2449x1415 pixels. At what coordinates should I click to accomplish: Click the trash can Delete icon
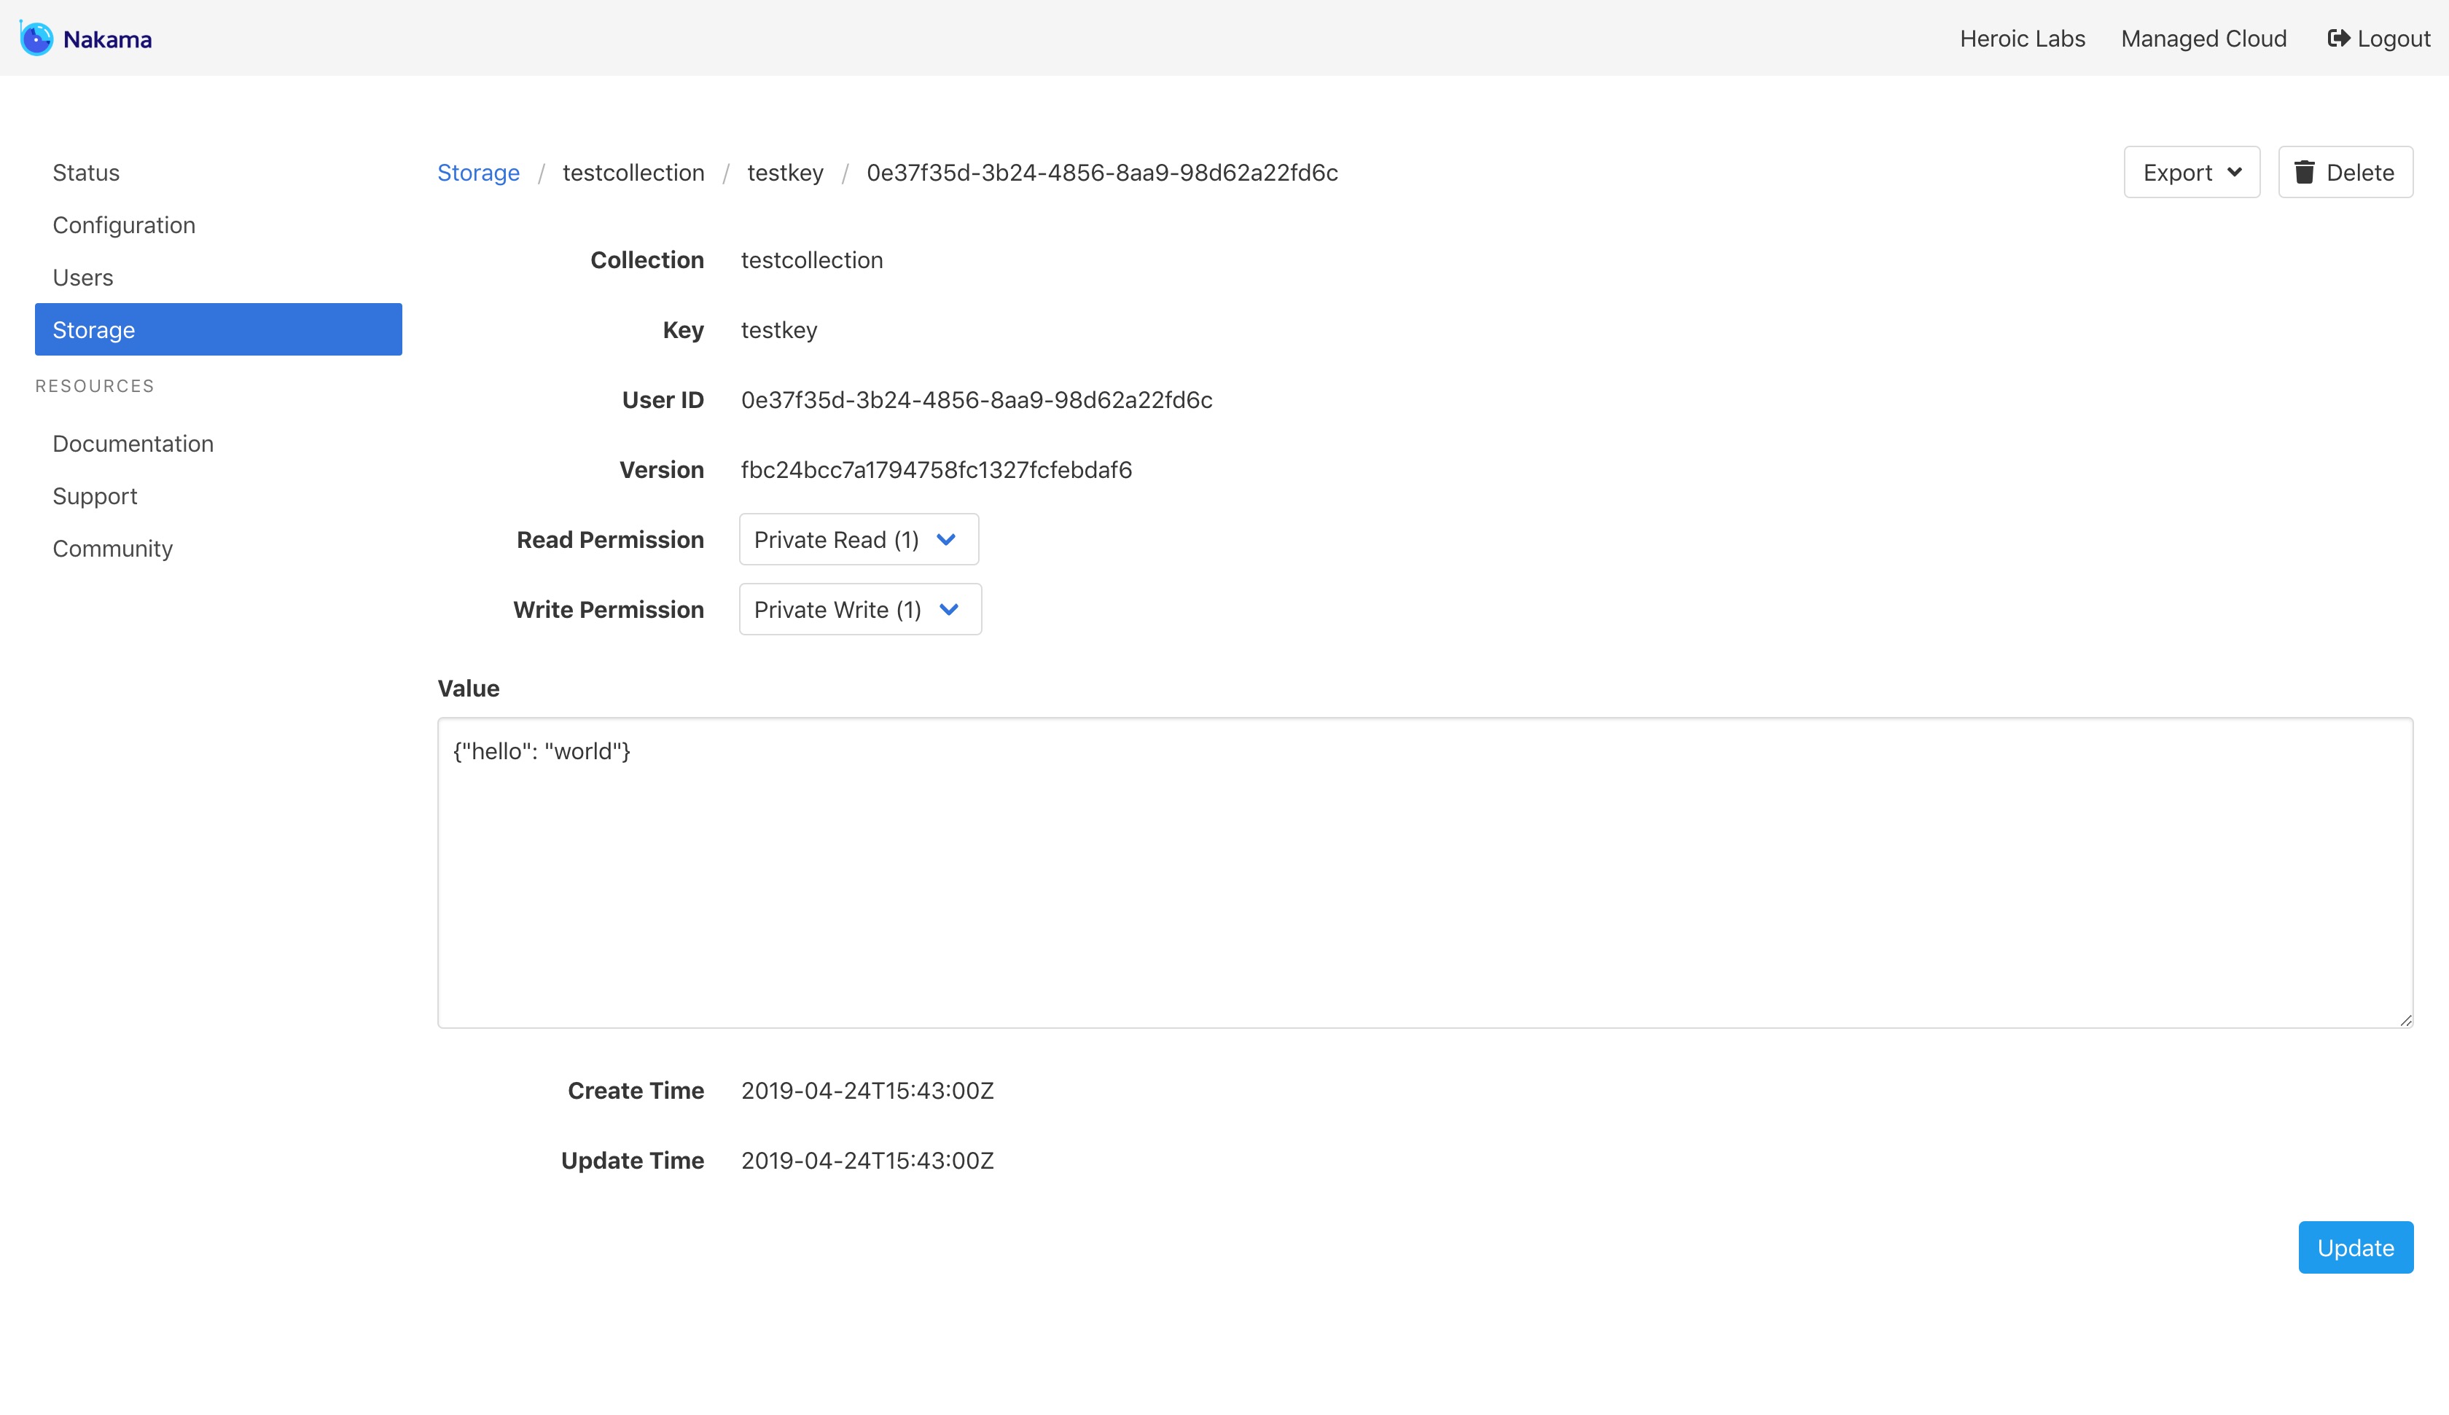(x=2304, y=173)
